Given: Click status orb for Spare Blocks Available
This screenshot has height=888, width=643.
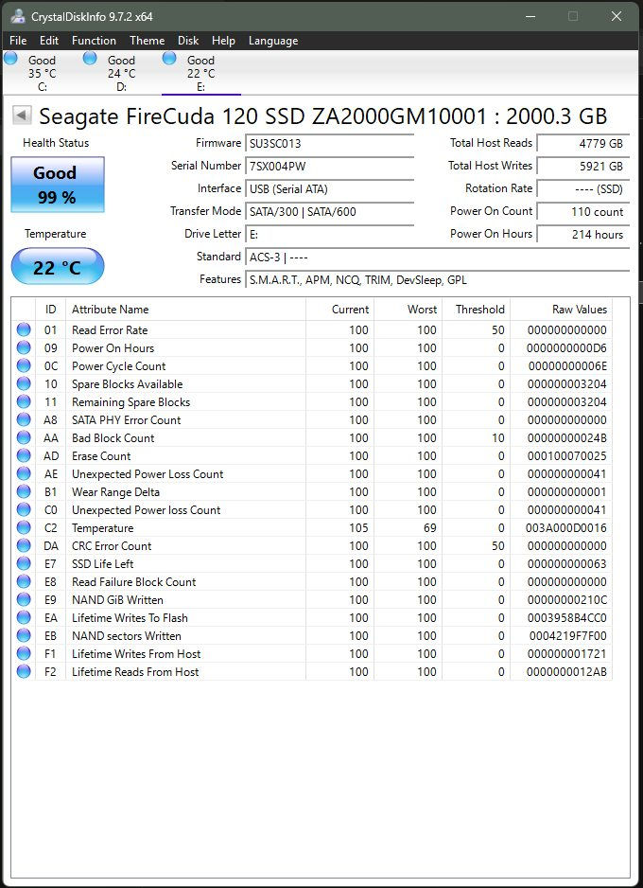Looking at the screenshot, I should point(24,384).
